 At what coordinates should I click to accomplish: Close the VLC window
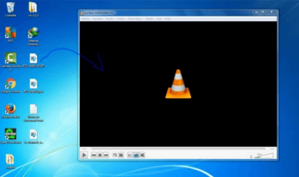pyautogui.click(x=271, y=12)
